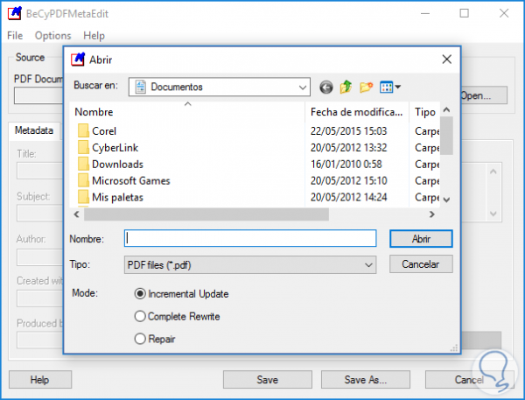Click the Downloads folder icon
Image resolution: width=525 pixels, height=400 pixels.
(x=83, y=164)
